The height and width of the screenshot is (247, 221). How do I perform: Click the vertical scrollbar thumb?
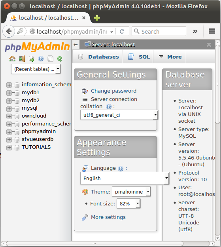click(x=217, y=84)
